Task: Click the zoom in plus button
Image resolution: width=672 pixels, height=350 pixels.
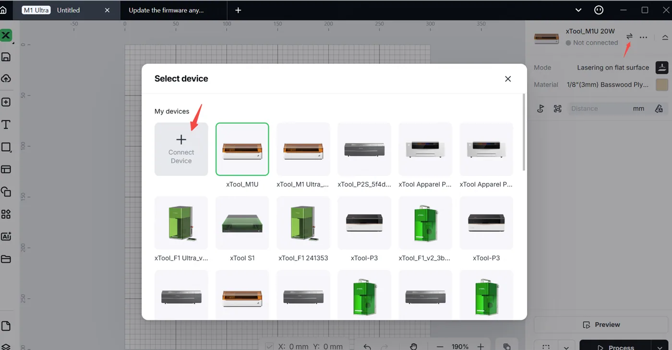Action: coord(480,347)
